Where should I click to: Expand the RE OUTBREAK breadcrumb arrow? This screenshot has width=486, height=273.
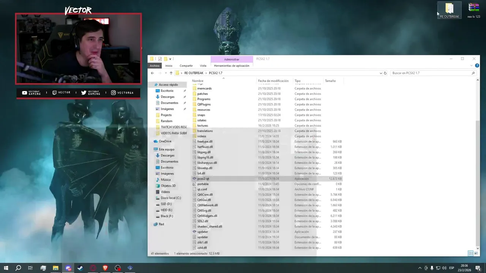point(207,73)
